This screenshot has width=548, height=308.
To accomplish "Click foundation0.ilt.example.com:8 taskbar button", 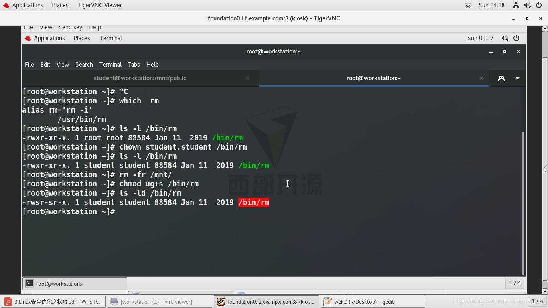I will 266,302.
